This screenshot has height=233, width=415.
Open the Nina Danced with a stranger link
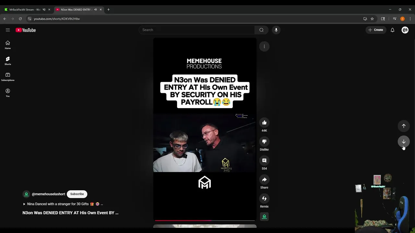63,204
